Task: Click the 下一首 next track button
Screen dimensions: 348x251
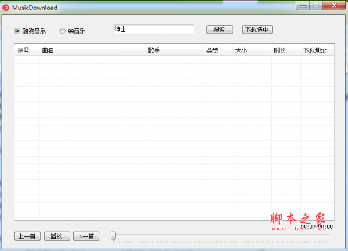Action: click(x=86, y=236)
